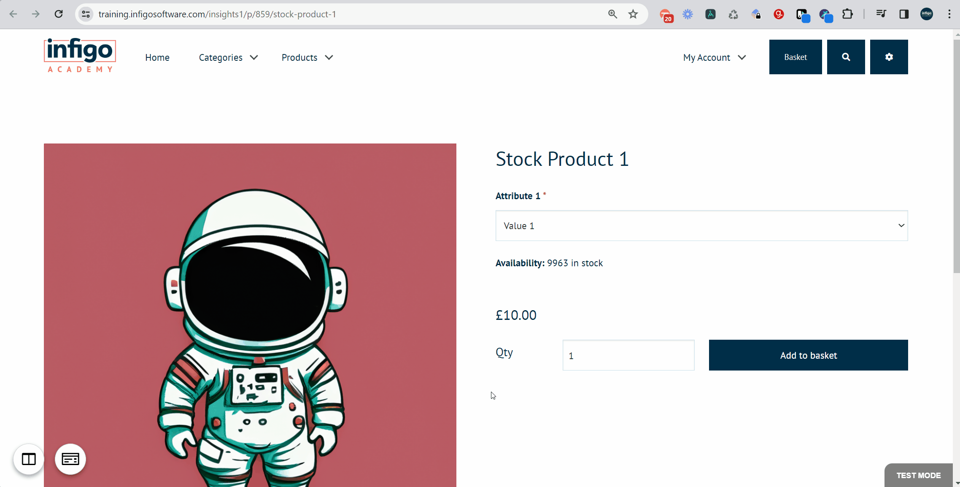Reload the page
960x487 pixels.
[x=59, y=14]
